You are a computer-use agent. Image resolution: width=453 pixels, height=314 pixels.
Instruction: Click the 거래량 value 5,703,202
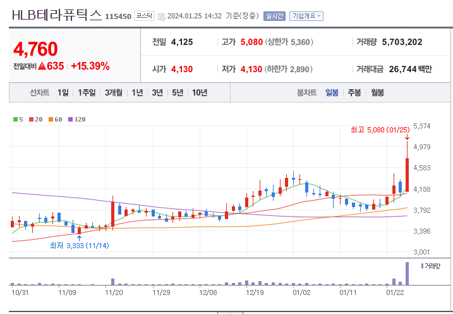402,42
